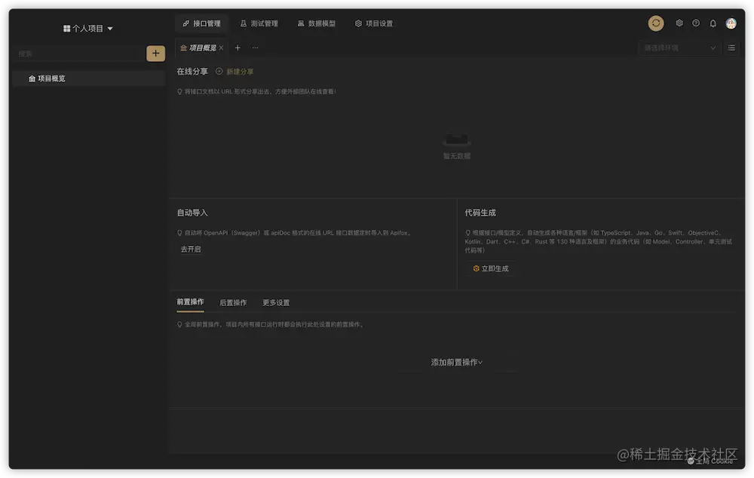Switch to the 后置操作 tab
The image size is (754, 478).
click(x=233, y=302)
